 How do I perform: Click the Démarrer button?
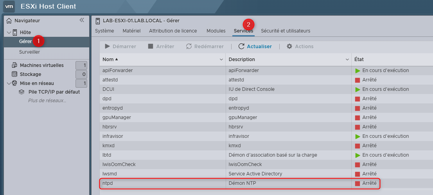click(x=120, y=46)
